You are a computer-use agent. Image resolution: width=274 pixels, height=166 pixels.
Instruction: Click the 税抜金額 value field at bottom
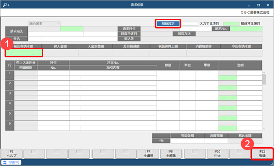tap(187, 141)
